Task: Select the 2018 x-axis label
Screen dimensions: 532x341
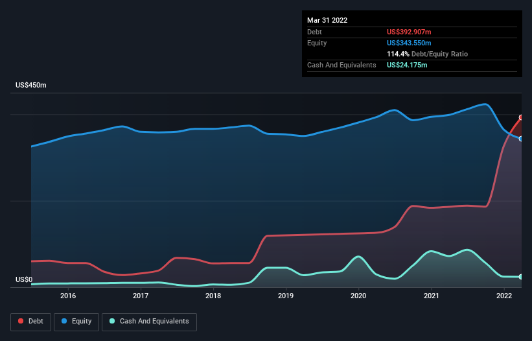Action: click(213, 296)
